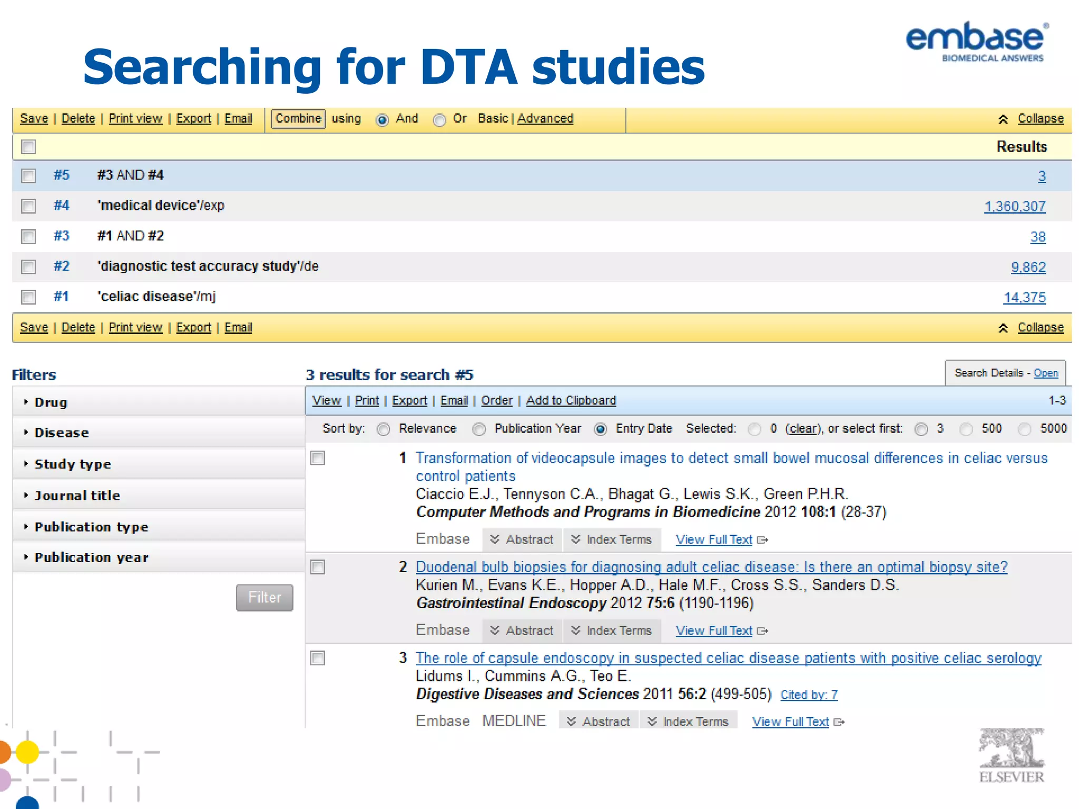Open Search Details

pos(1046,373)
